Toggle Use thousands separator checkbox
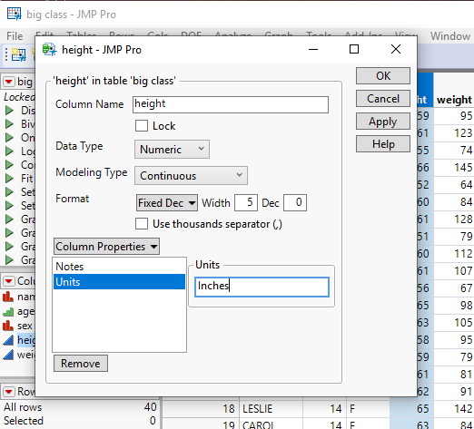 [142, 224]
